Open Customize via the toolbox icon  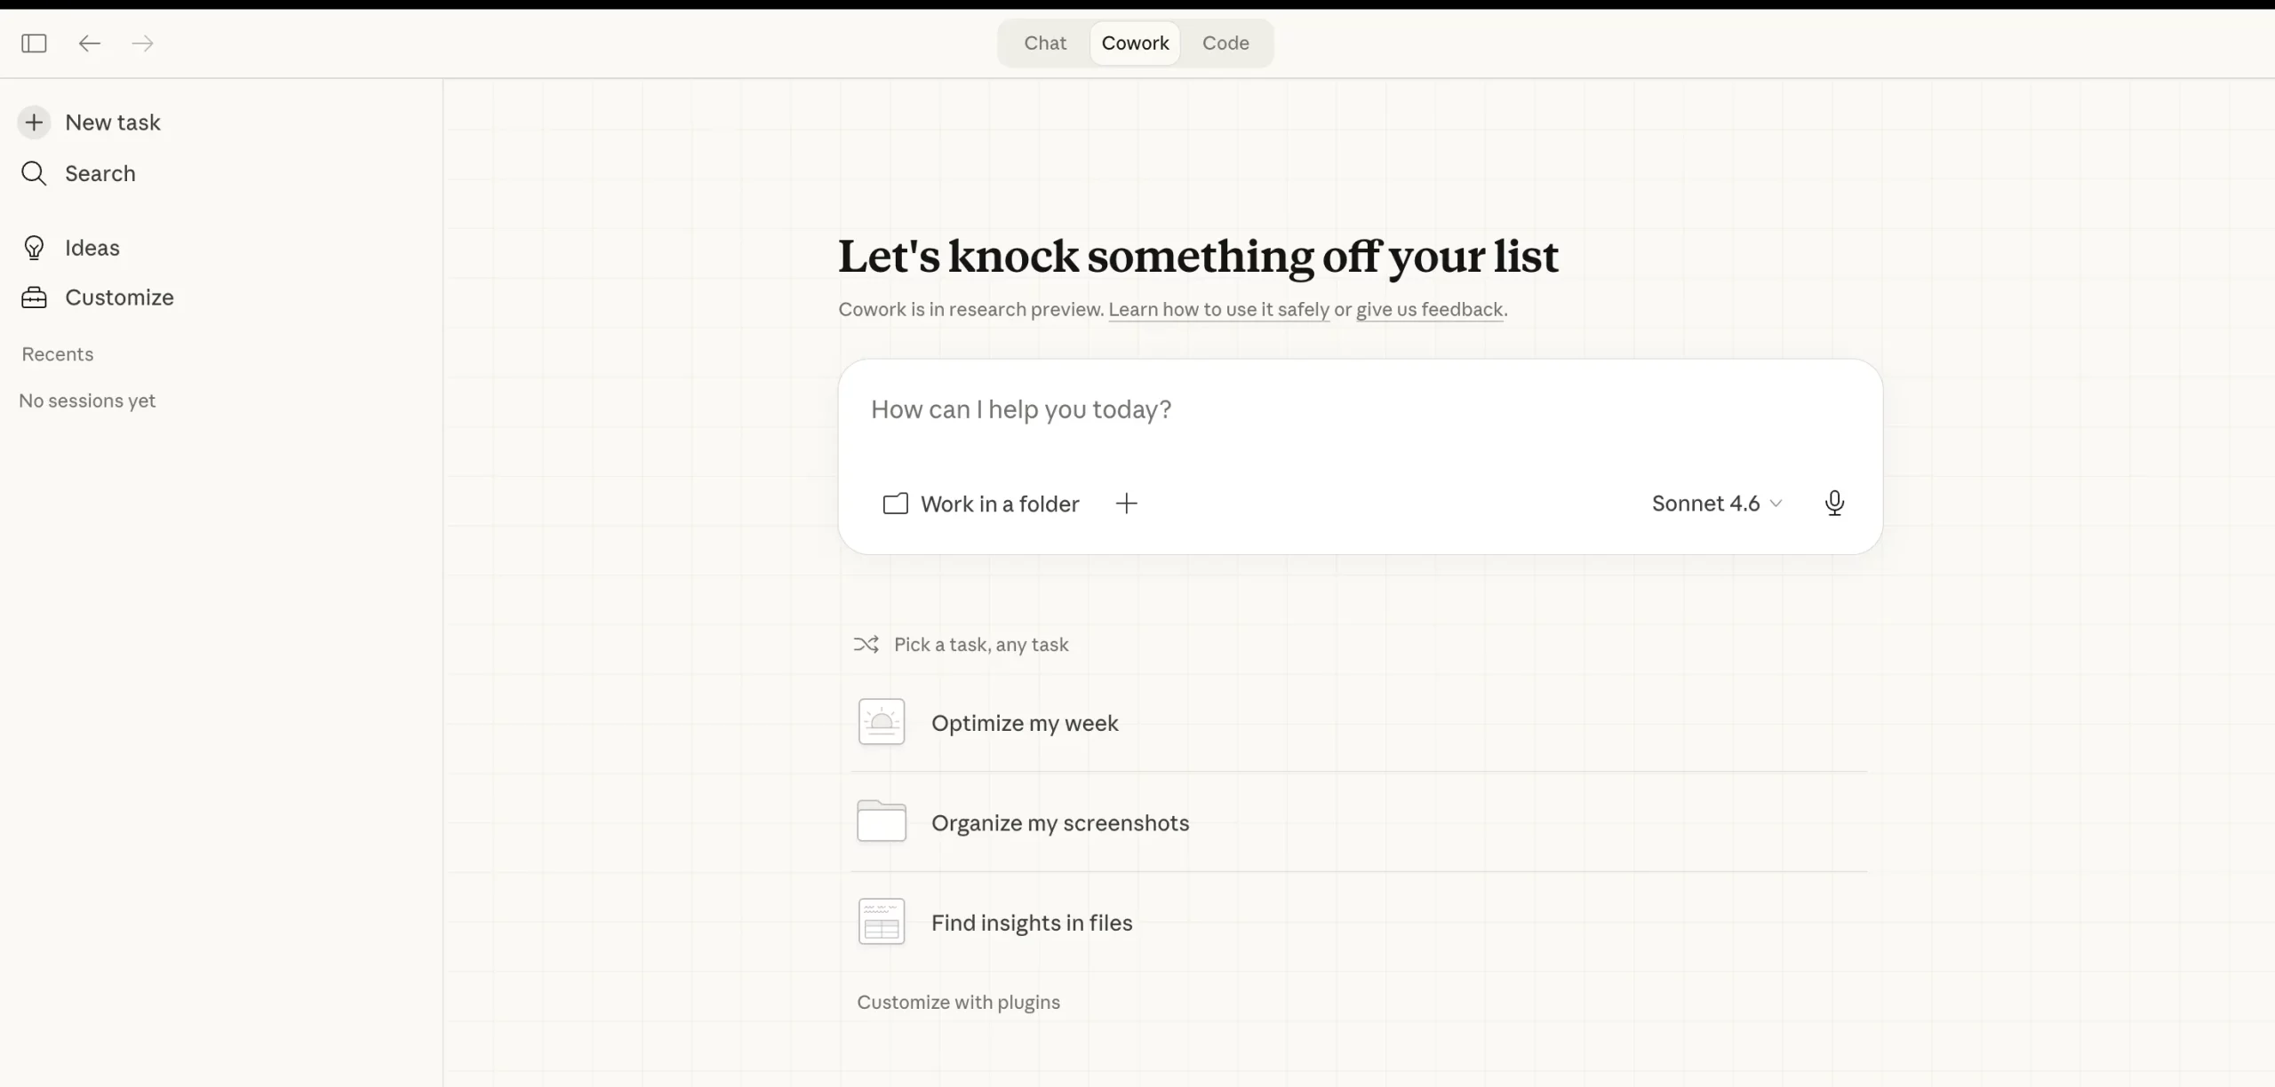pyautogui.click(x=34, y=297)
